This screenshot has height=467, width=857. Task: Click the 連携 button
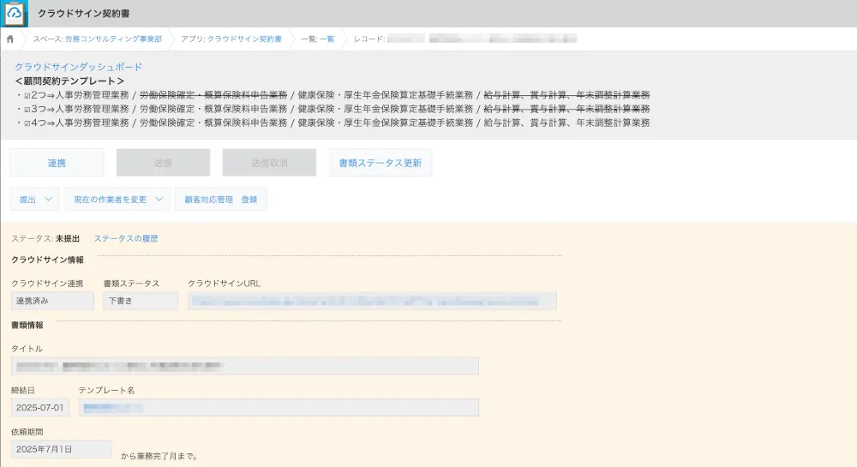[57, 163]
